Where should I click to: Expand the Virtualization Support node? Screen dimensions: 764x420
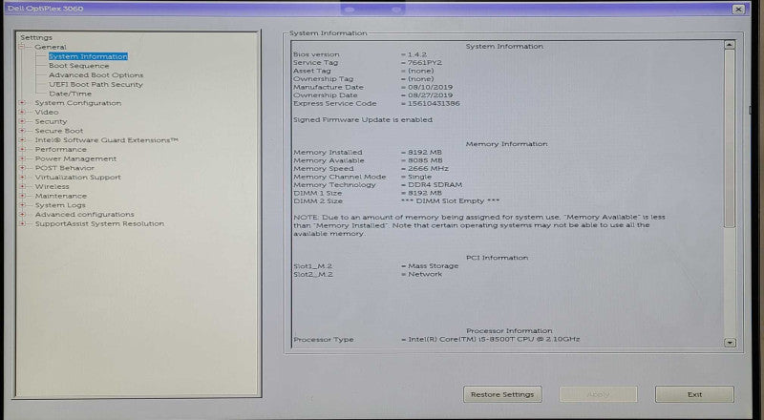pos(22,177)
